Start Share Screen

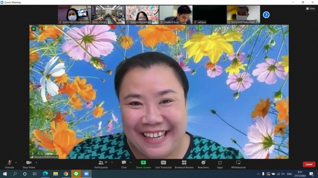tap(143, 164)
